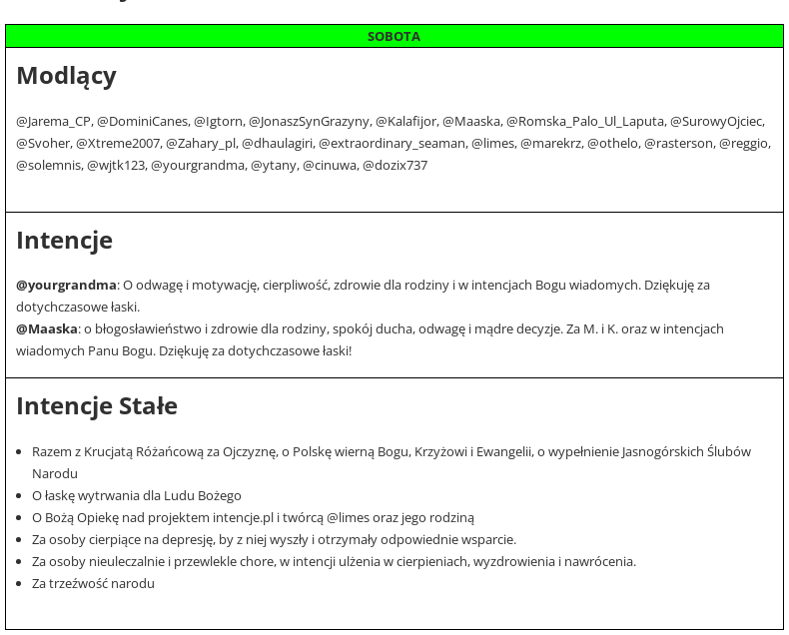Click bold @yourgrandma in the Intencje section

click(66, 285)
